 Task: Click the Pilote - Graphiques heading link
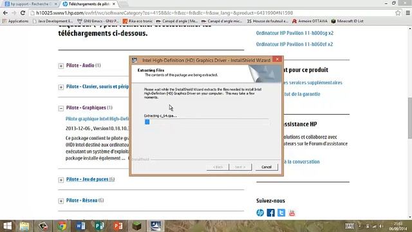tap(86, 108)
